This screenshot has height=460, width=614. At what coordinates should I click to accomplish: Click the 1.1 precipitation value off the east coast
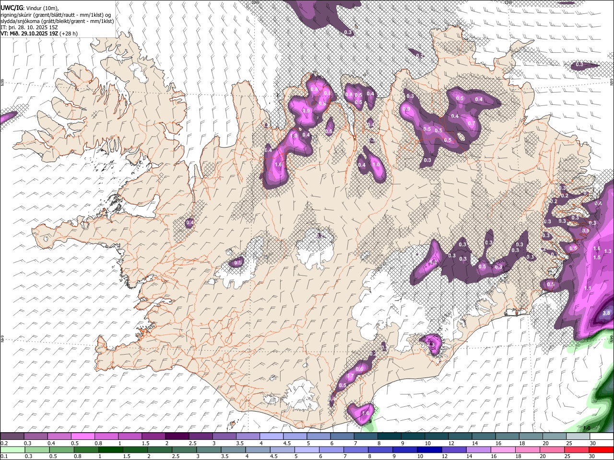(588, 288)
